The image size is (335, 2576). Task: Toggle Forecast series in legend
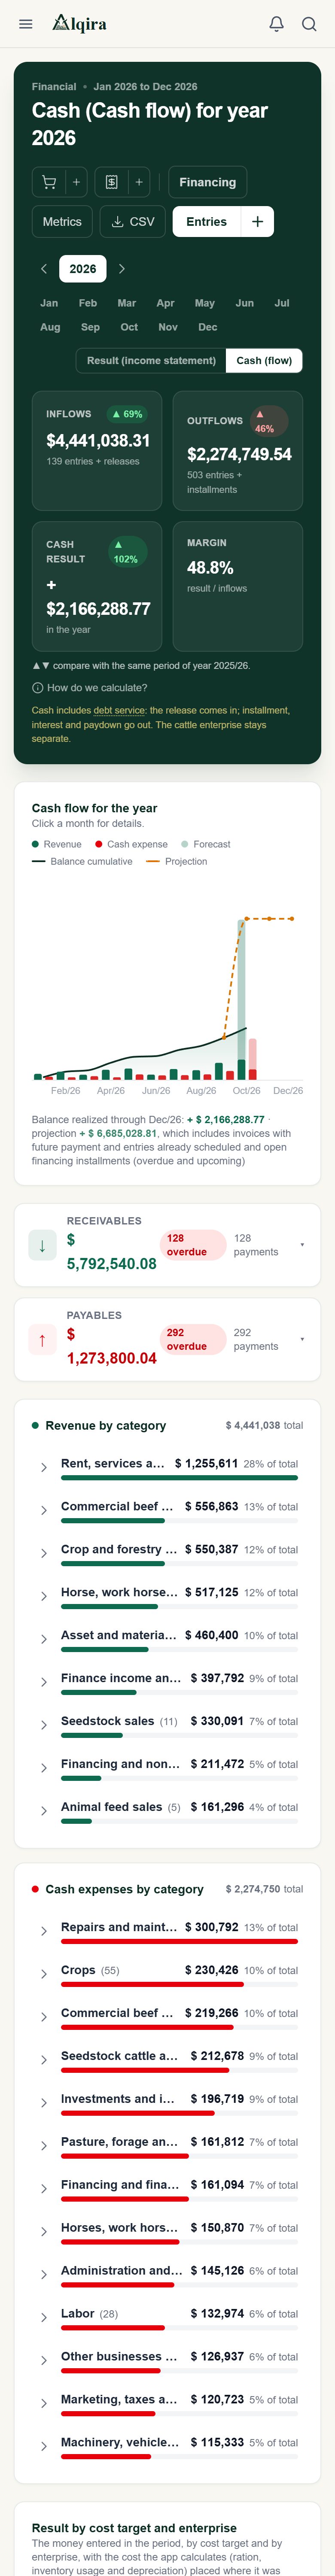(206, 845)
